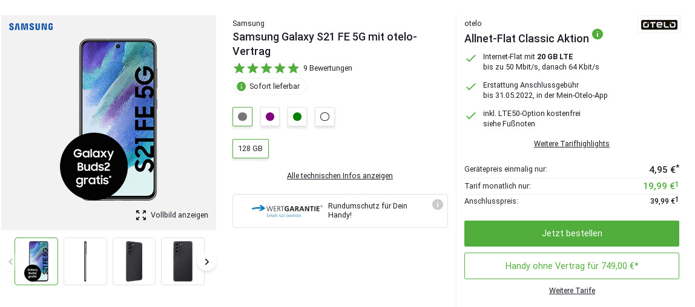
Task: Click green info icon beside Allnet-Flat Classic
Action: 598,34
